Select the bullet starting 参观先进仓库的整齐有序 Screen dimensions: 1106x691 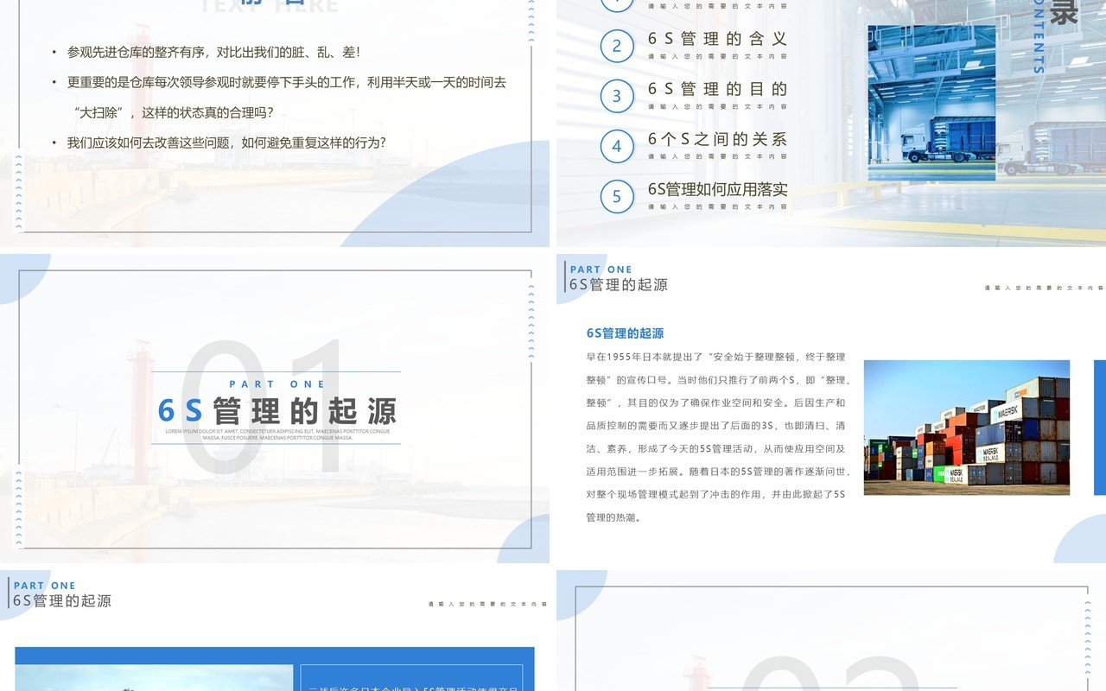213,52
